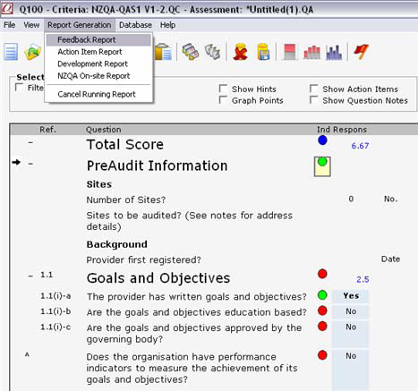Image resolution: width=418 pixels, height=391 pixels.
Task: Click the red bar chart toolbar icon
Action: click(x=311, y=53)
